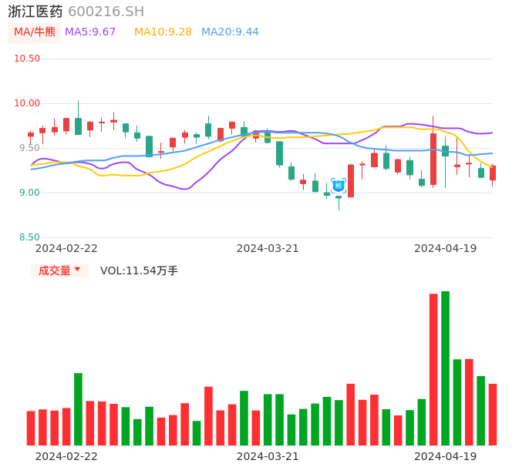This screenshot has height=467, width=529.
Task: Click the 8.50 price axis label
Action: tap(29, 237)
